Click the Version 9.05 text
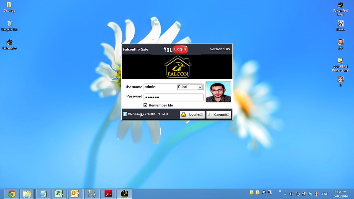The width and height of the screenshot is (354, 199). (220, 49)
